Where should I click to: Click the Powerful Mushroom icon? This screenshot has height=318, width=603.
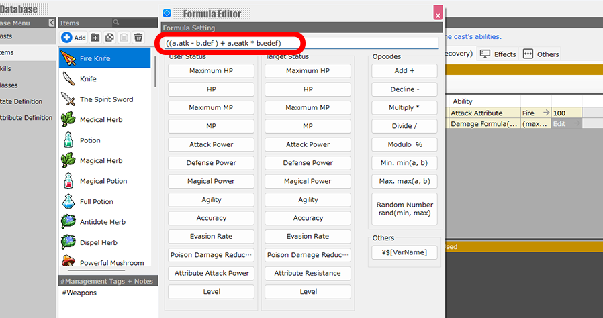pyautogui.click(x=68, y=262)
